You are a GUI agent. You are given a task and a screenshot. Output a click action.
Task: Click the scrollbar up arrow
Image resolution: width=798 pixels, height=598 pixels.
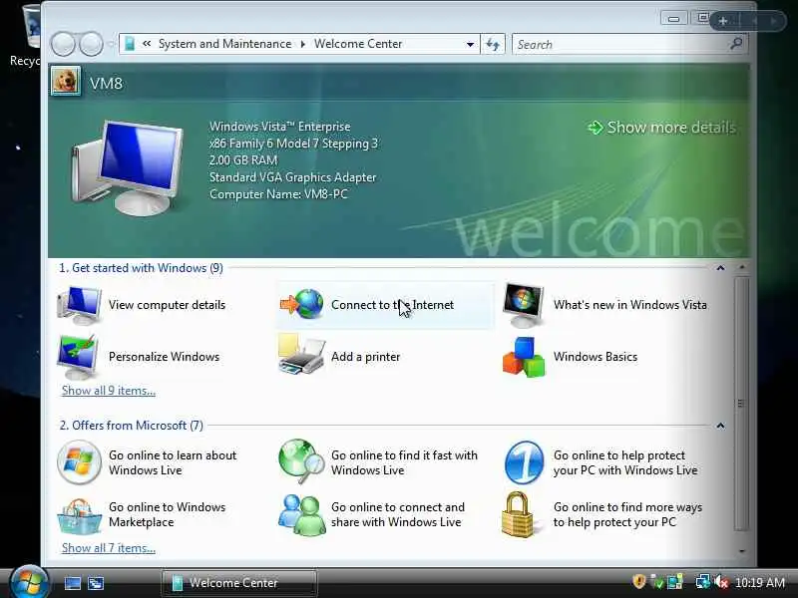pos(741,267)
